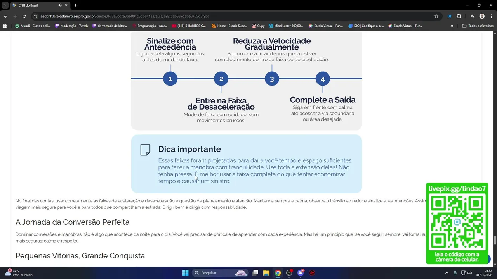Click the address bar URL
Image resolution: width=497 pixels, height=279 pixels.
click(125, 16)
